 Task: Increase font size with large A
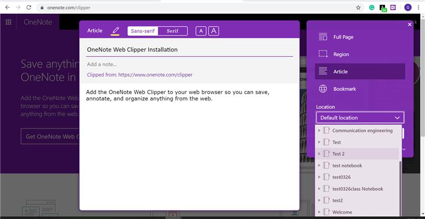pyautogui.click(x=214, y=31)
